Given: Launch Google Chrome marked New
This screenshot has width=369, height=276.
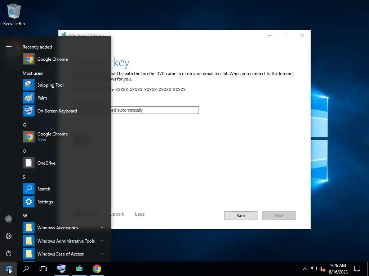Looking at the screenshot, I should 63,137.
